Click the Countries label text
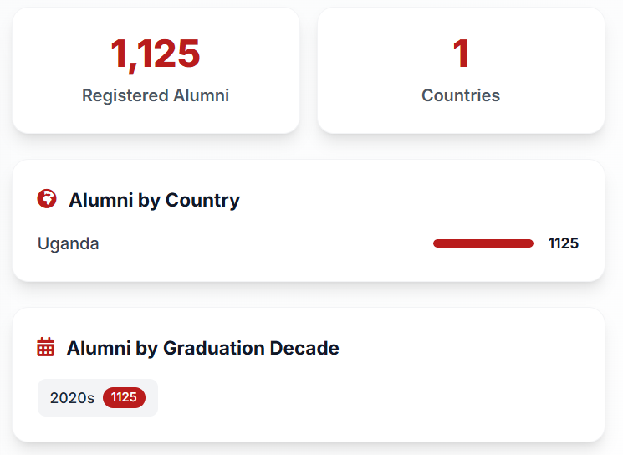This screenshot has height=455, width=623. pyautogui.click(x=461, y=95)
